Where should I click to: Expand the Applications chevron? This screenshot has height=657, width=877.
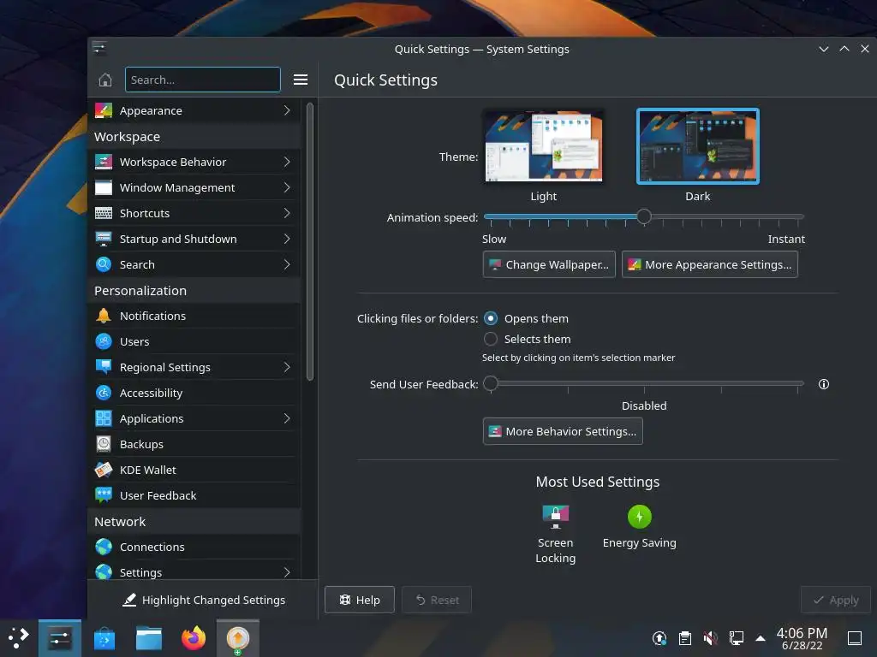287,418
